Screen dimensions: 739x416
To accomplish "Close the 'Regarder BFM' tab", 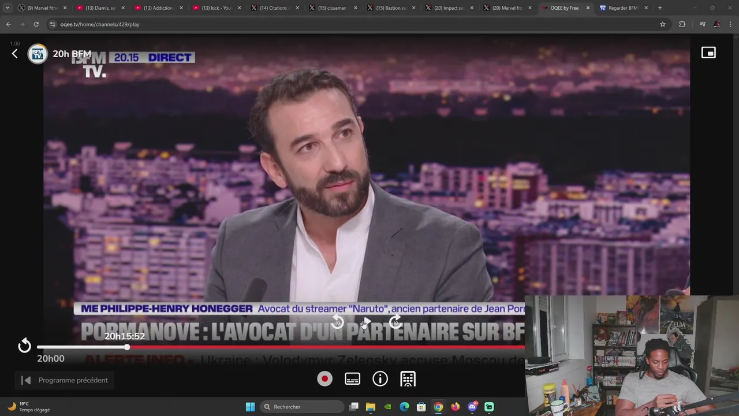I will (645, 8).
